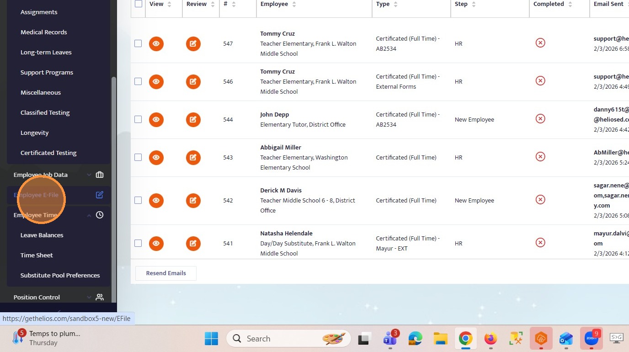Sort the table by Type column arrows
The width and height of the screenshot is (629, 352).
tap(395, 4)
